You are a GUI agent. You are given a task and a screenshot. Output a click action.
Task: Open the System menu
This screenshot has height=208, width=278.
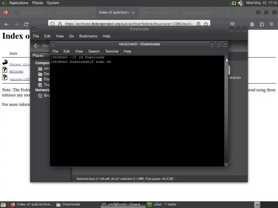click(x=53, y=3)
